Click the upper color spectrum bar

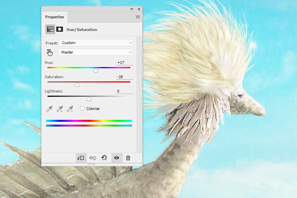click(x=89, y=121)
